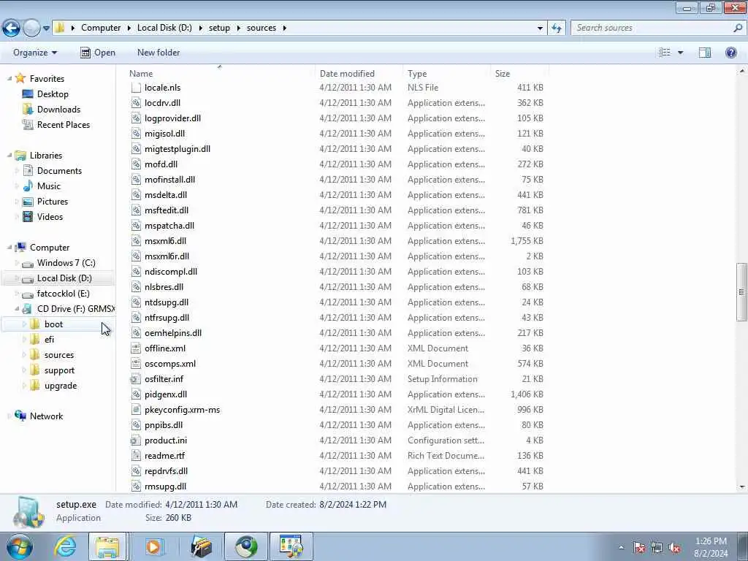Open Downloads in the navigation pane

58,110
